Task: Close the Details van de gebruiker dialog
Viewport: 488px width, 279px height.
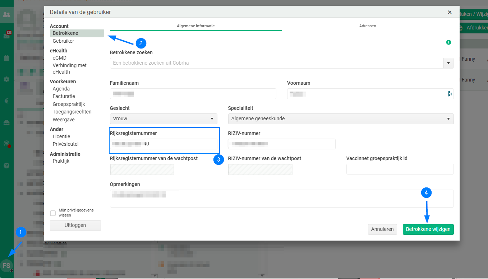Action: tap(450, 12)
